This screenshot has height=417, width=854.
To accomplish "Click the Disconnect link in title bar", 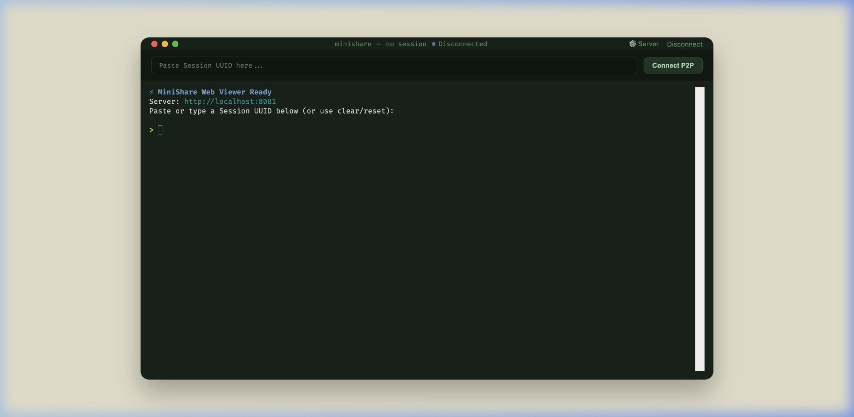I will click(x=685, y=44).
